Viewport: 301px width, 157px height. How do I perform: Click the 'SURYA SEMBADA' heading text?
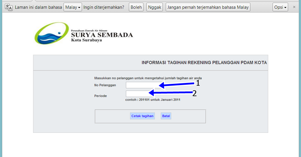pyautogui.click(x=102, y=35)
